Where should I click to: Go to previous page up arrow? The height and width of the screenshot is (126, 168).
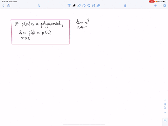click(165, 100)
